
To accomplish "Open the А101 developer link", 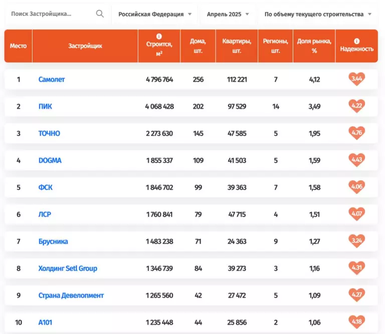I will pyautogui.click(x=45, y=322).
